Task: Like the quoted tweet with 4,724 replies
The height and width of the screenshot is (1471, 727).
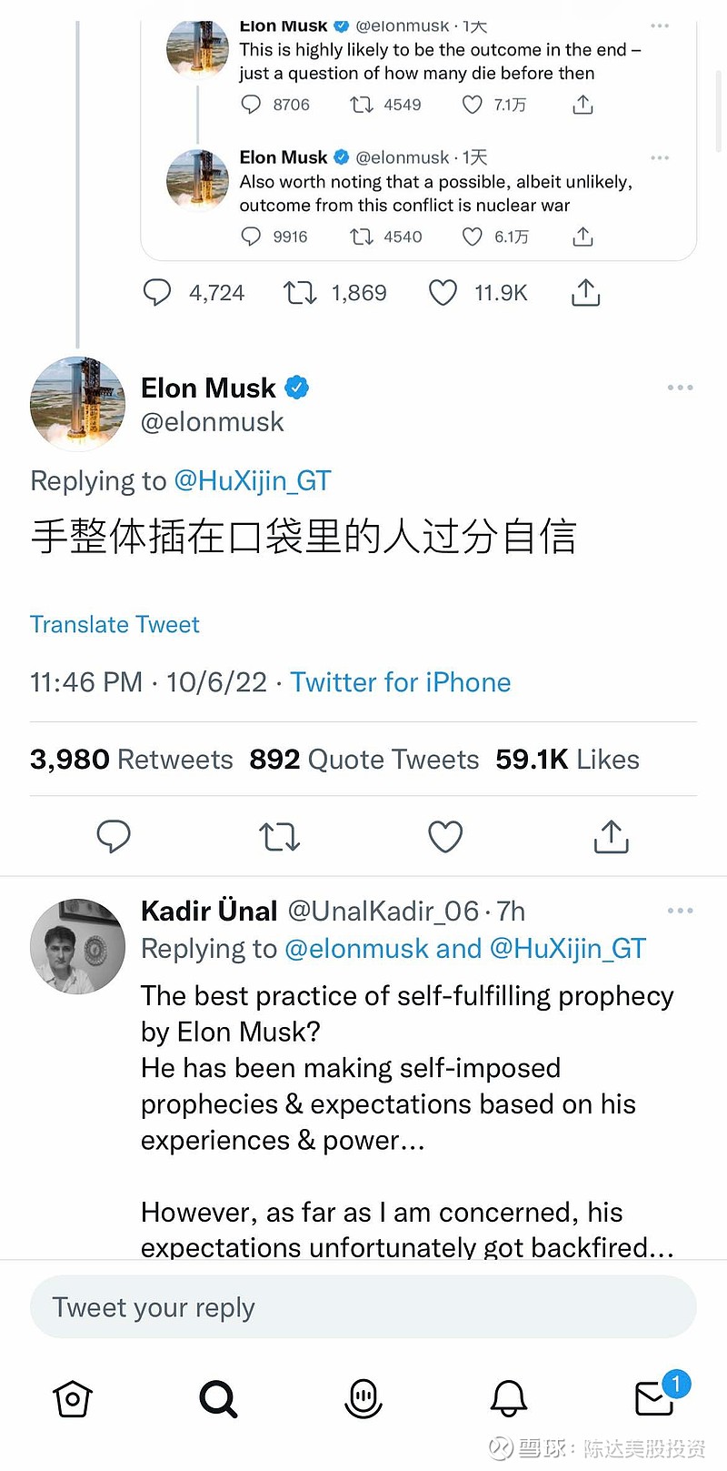Action: 443,293
